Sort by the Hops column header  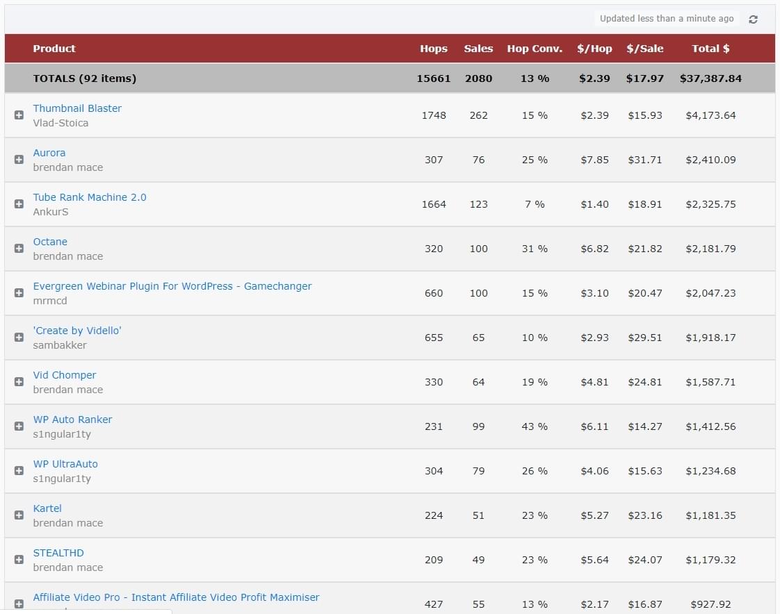coord(434,49)
